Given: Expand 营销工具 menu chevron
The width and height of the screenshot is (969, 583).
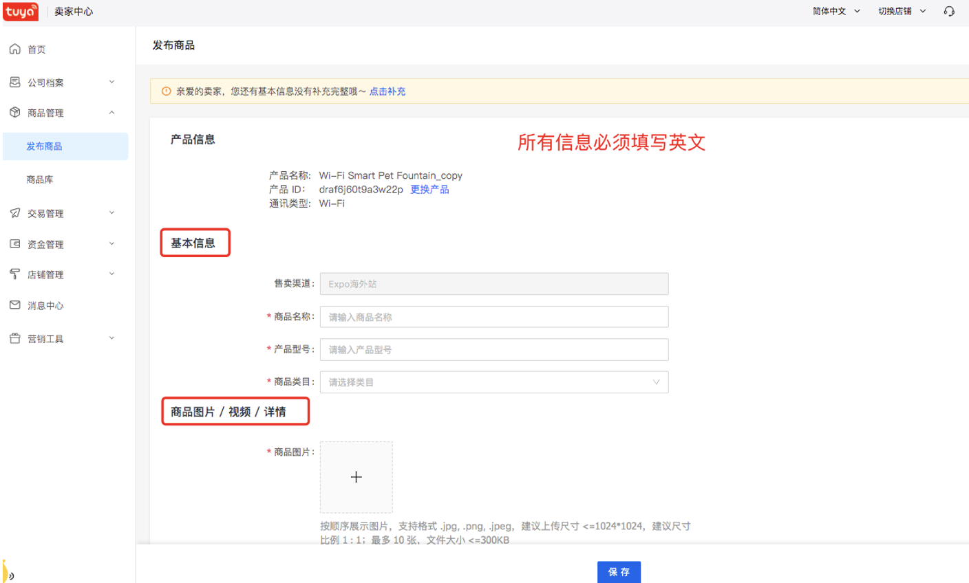Looking at the screenshot, I should (x=111, y=338).
